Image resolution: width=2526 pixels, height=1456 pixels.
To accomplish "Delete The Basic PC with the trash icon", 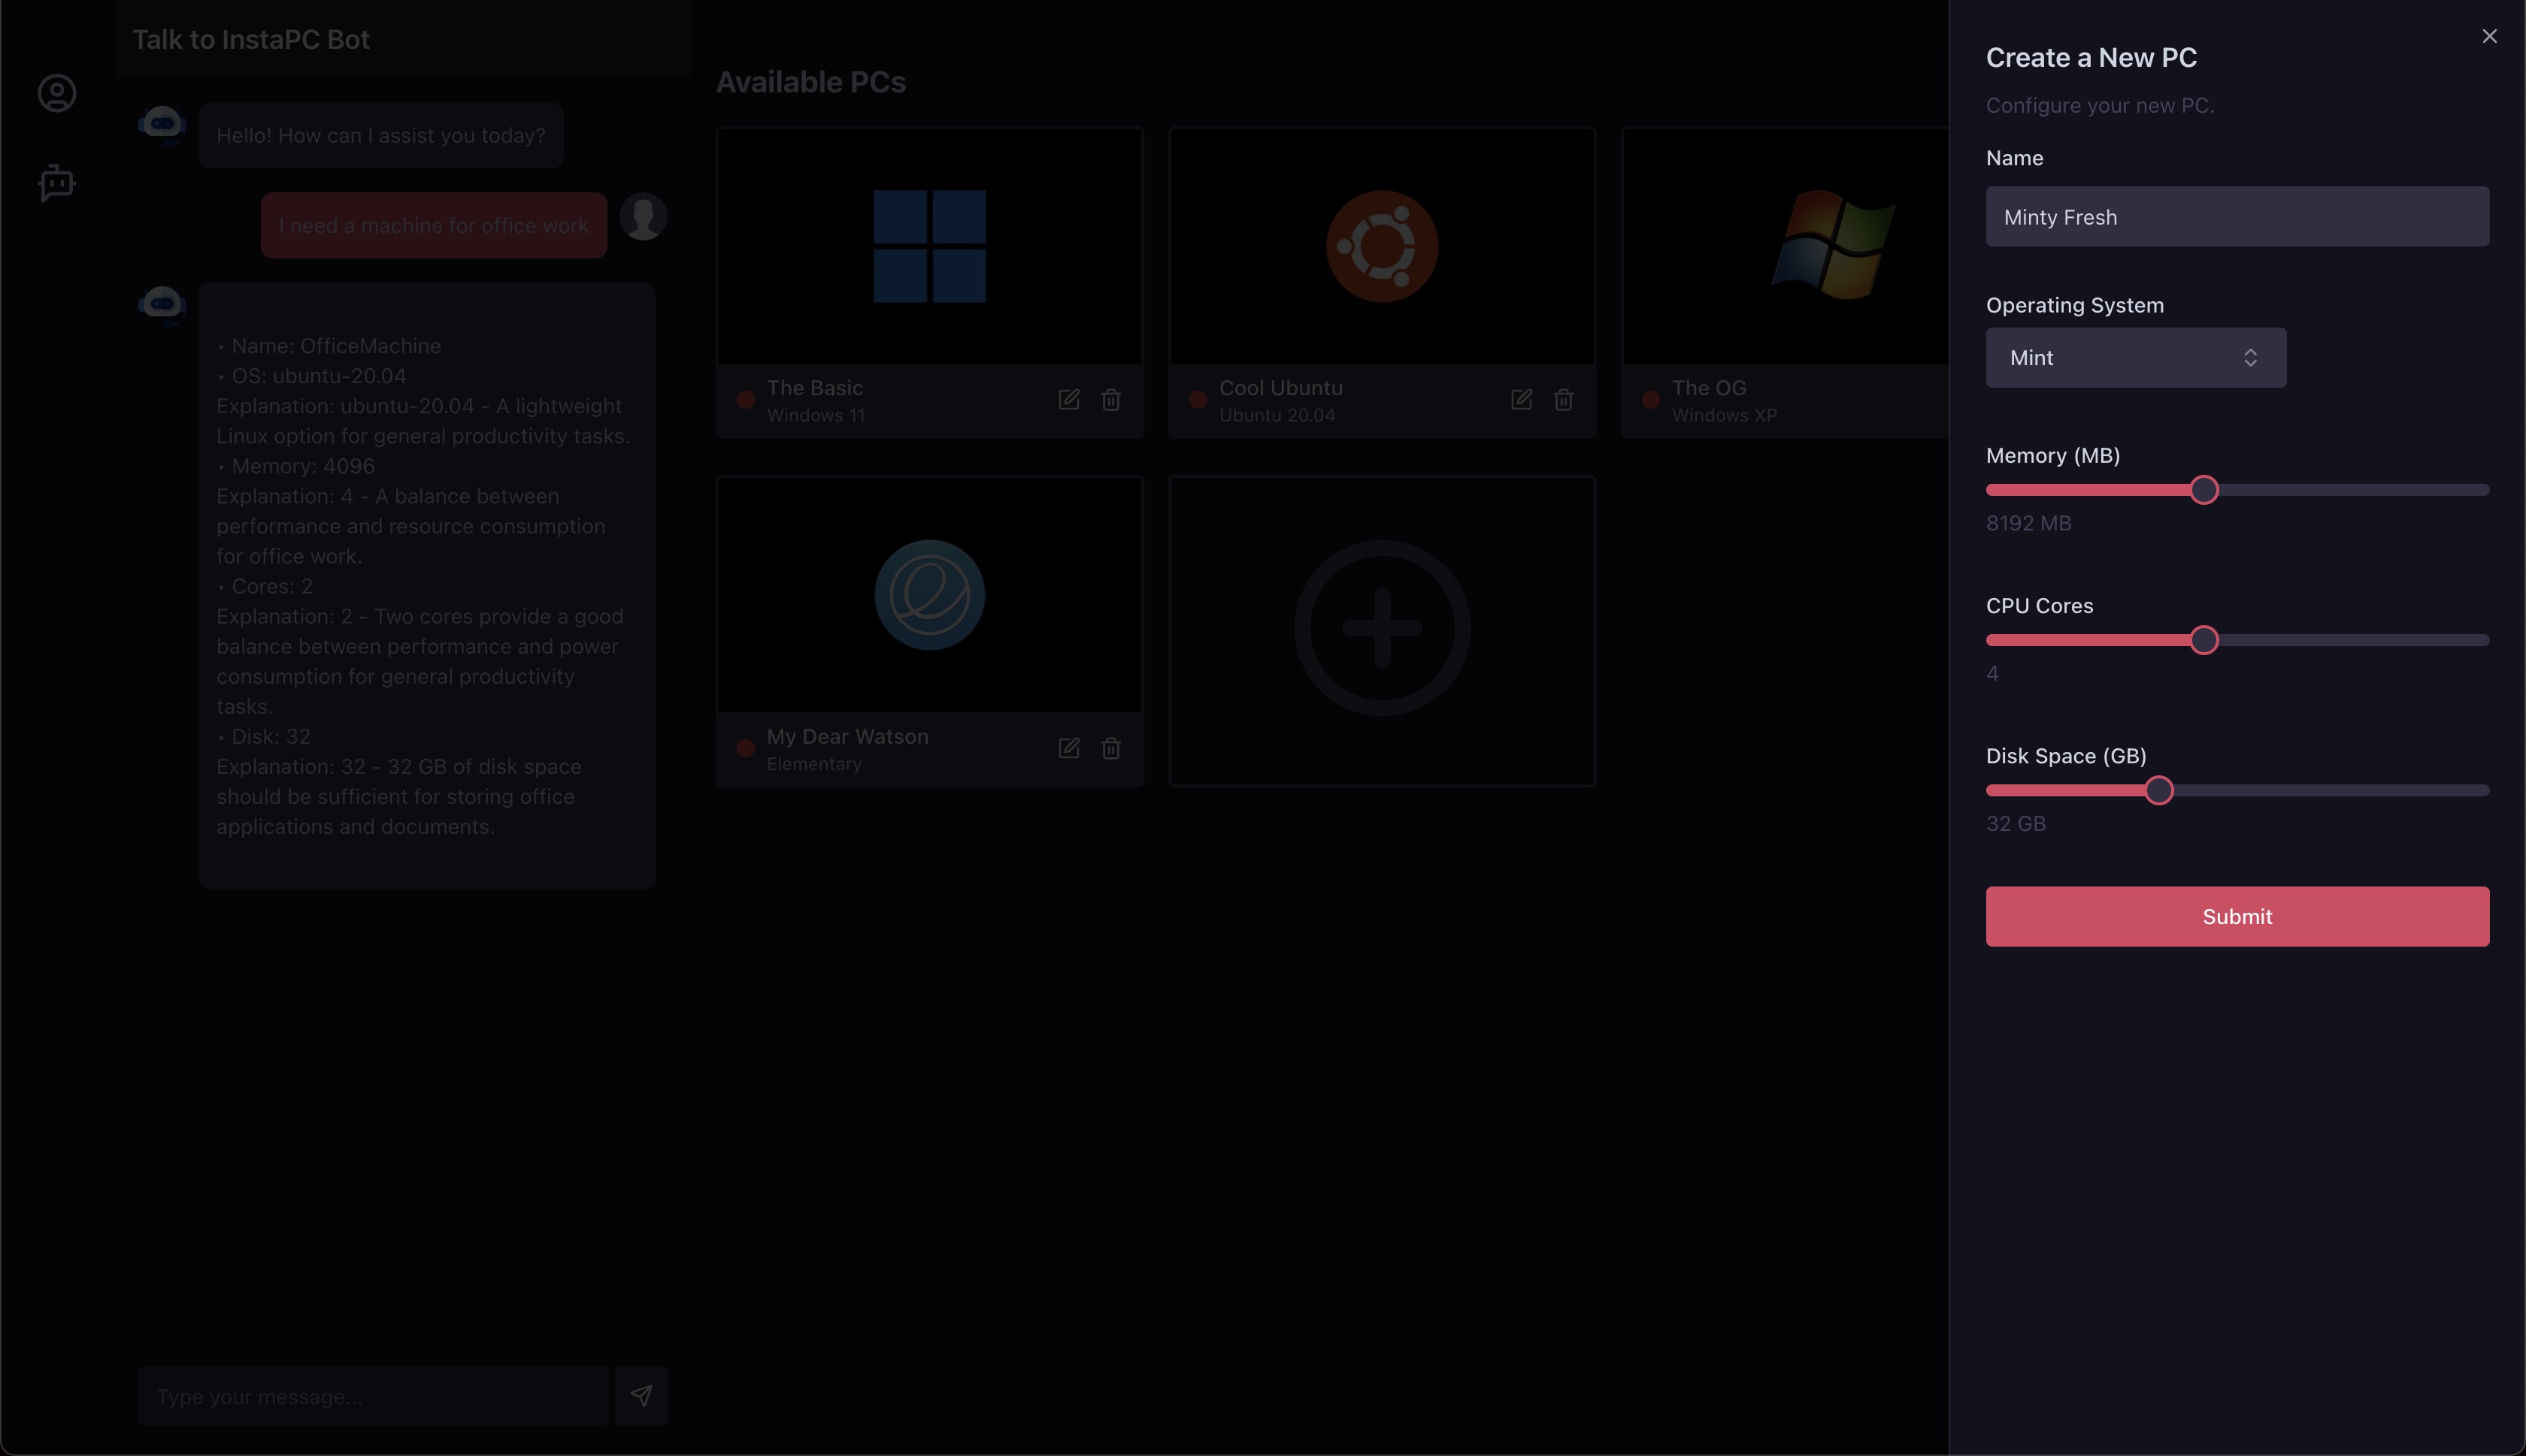I will [x=1110, y=400].
